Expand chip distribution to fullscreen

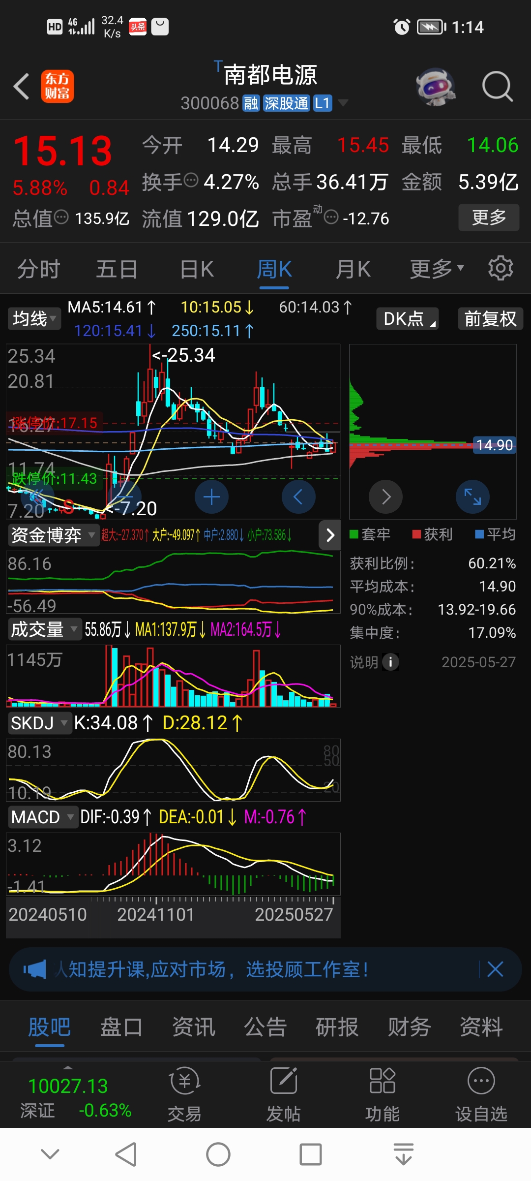pyautogui.click(x=473, y=497)
